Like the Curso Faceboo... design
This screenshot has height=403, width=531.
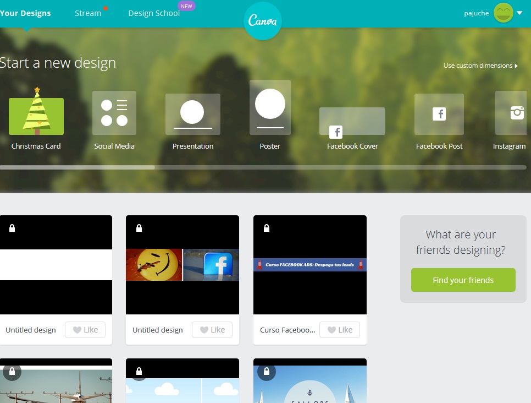[x=340, y=330]
